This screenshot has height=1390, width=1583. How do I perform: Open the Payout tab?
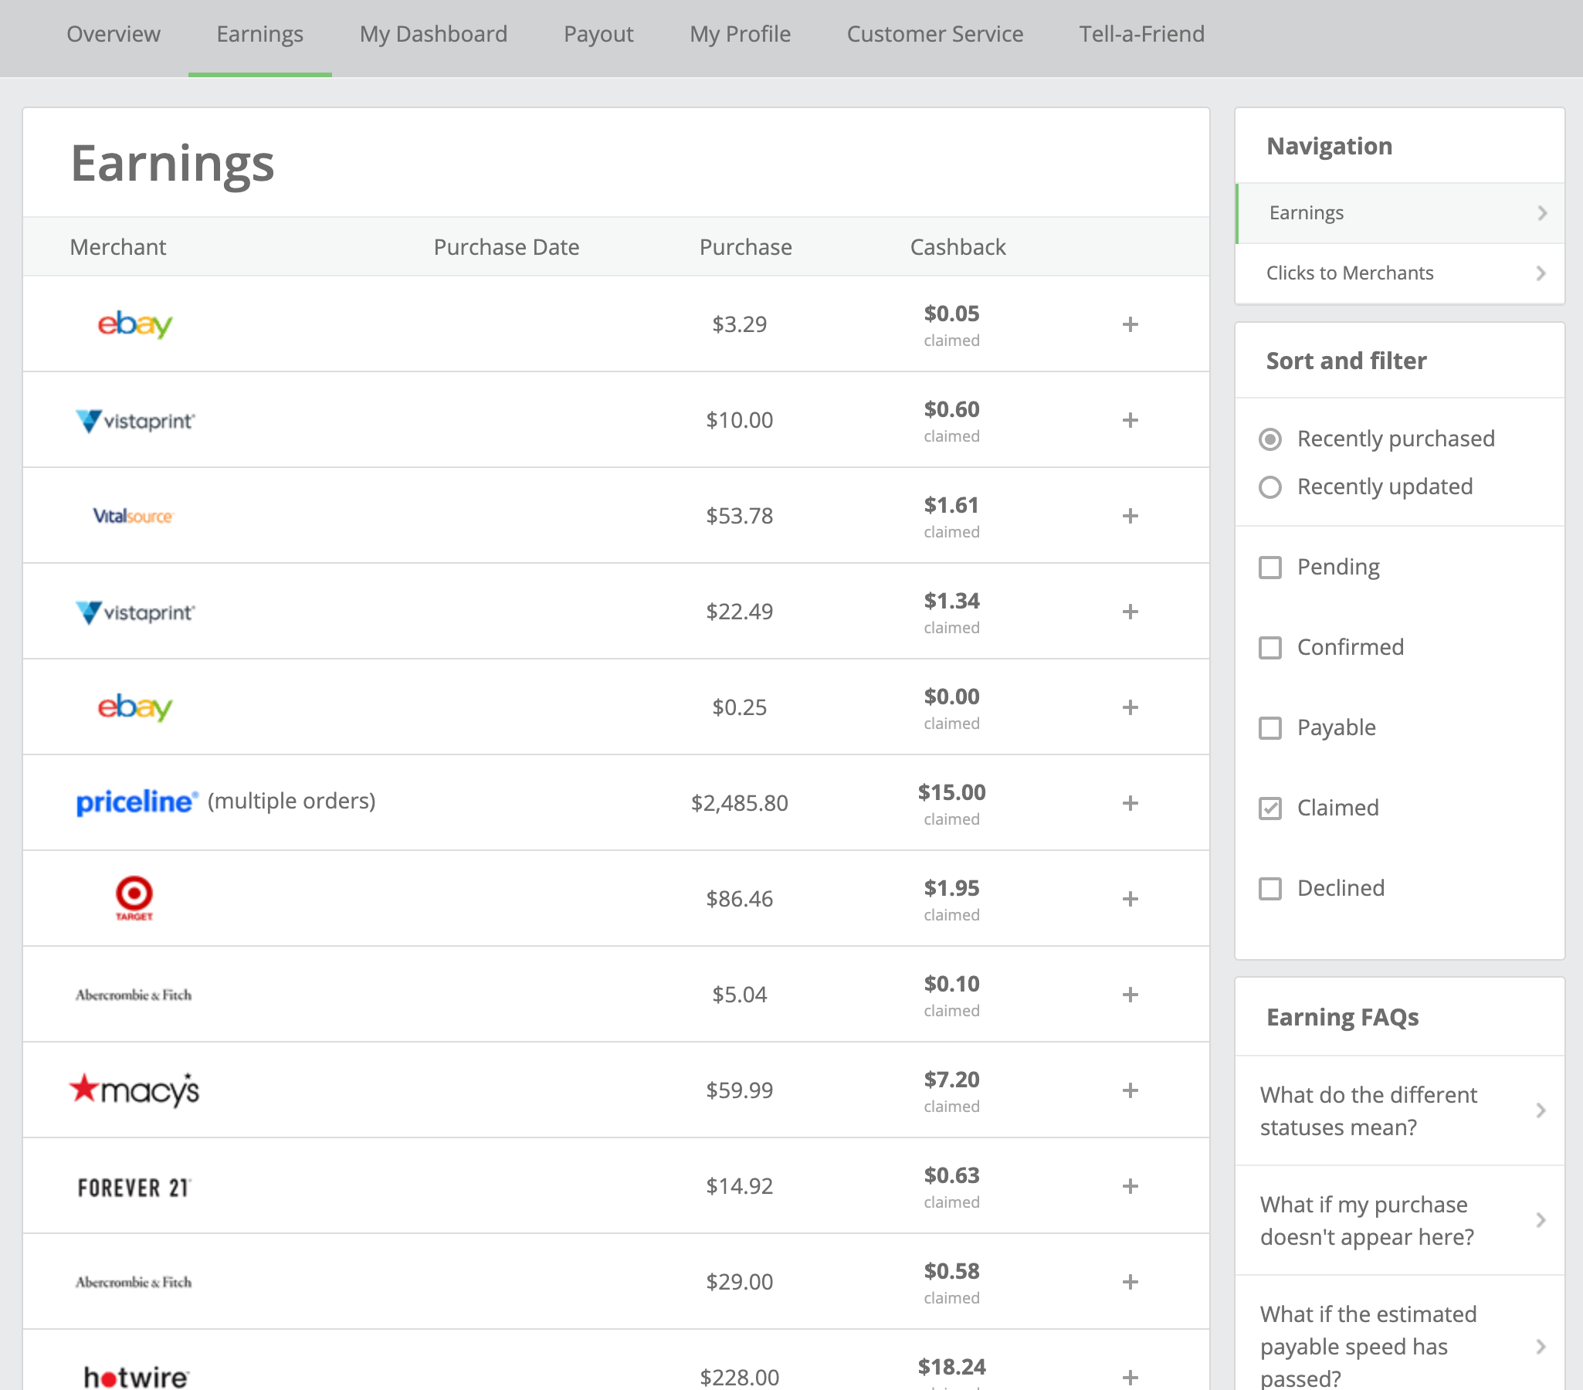598,34
